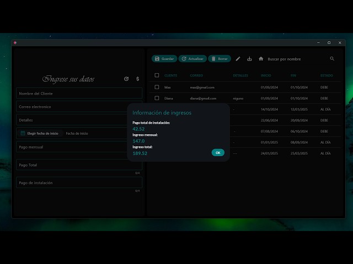Click the CLIENTE column header
Screen dimensions: 353x264
(x=170, y=75)
